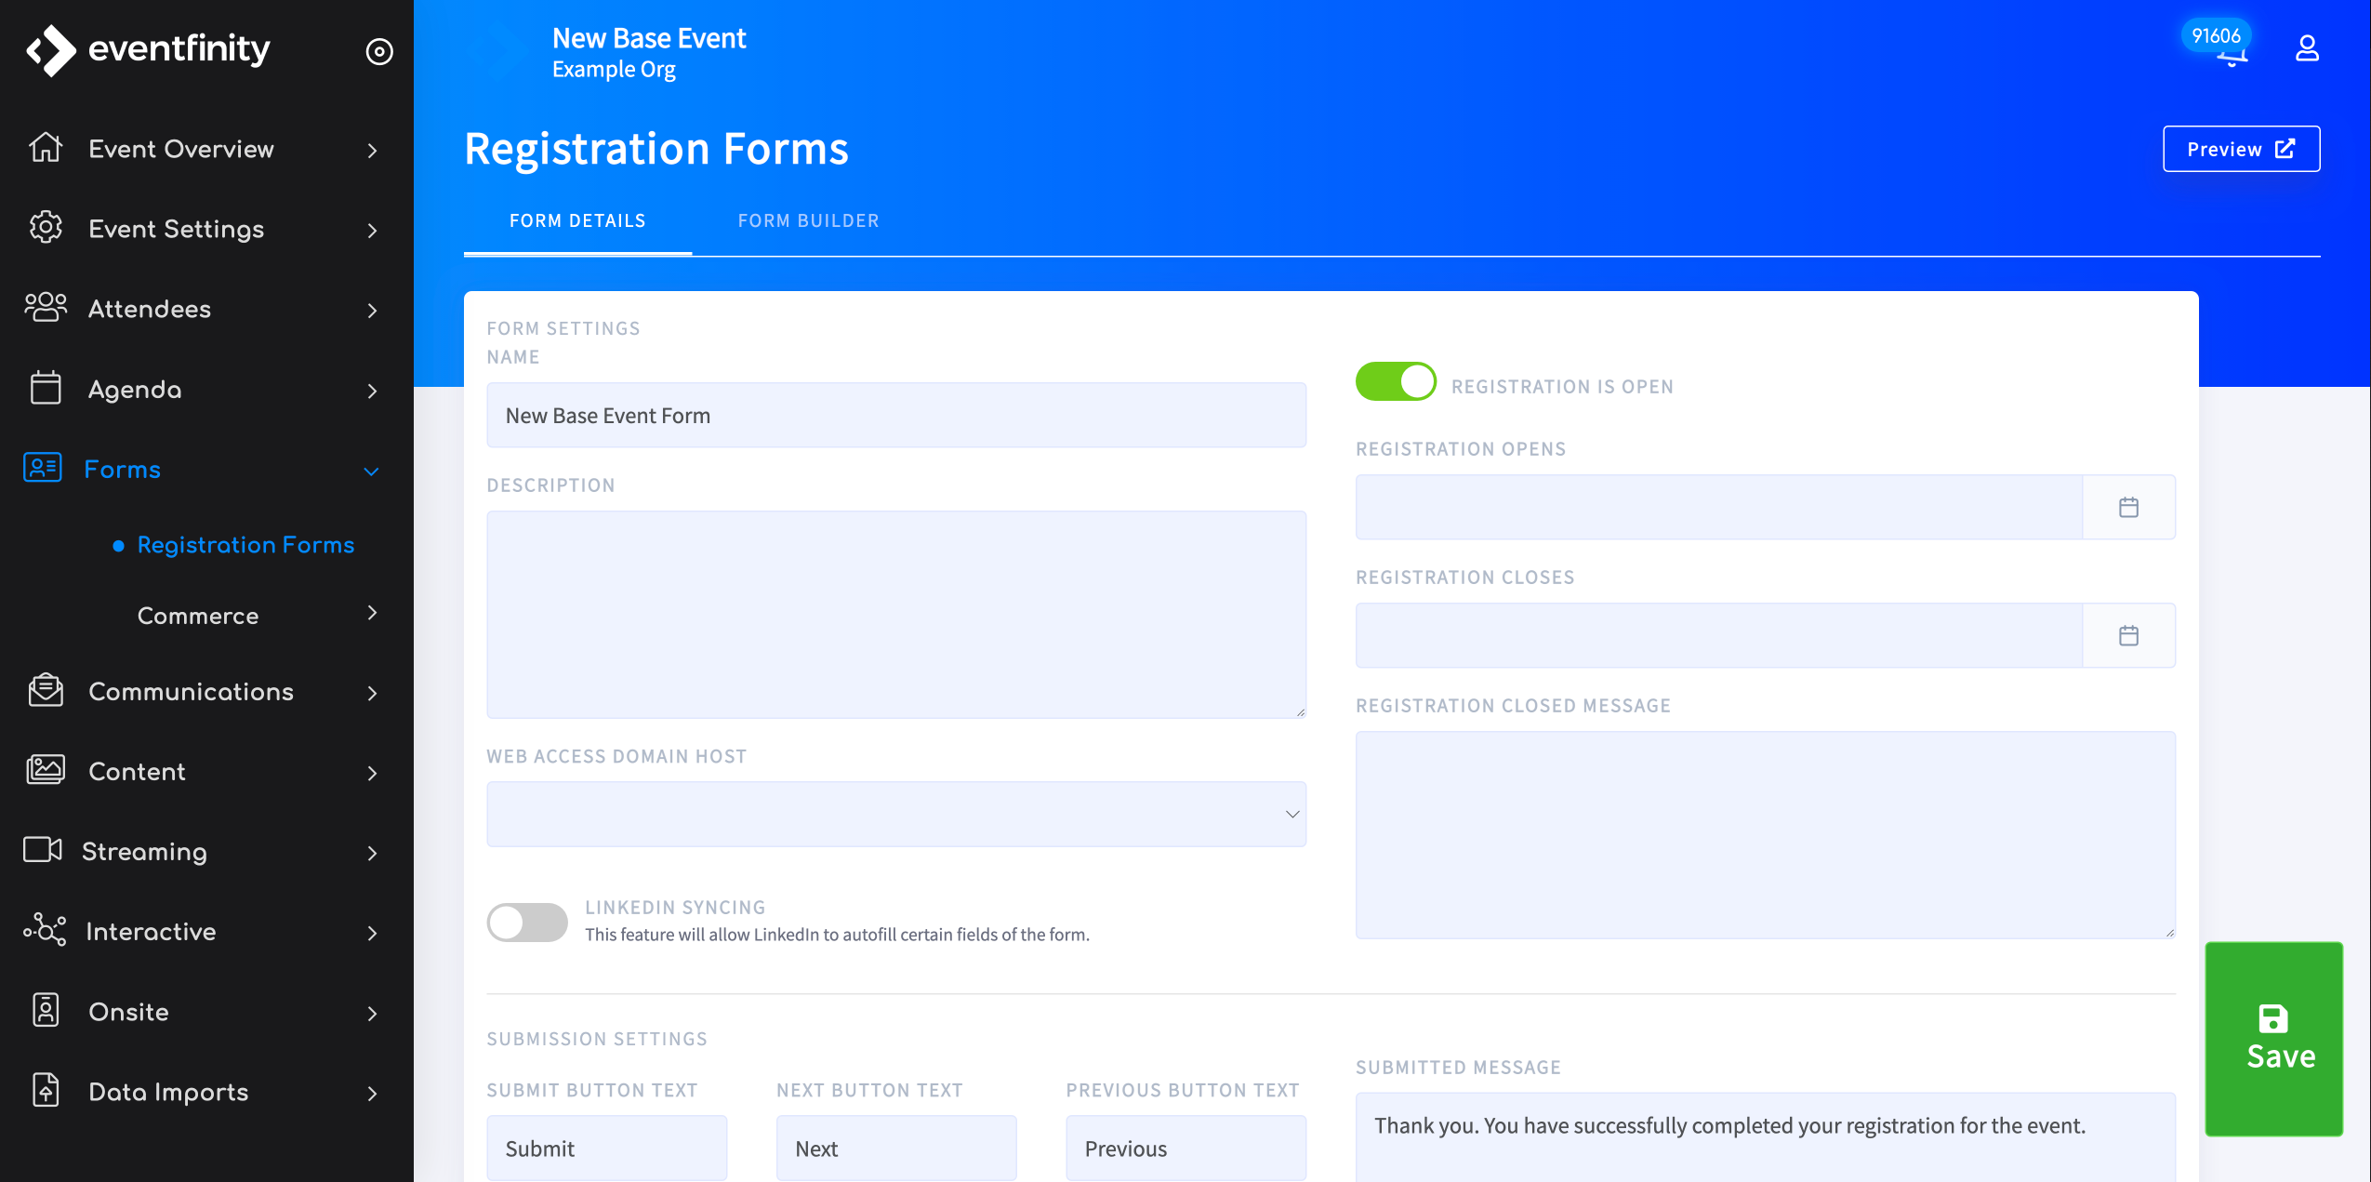Screen dimensions: 2371x1182
Task: Switch to the Form Builder tab
Action: tap(808, 221)
